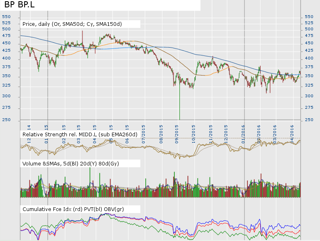This screenshot has height=241, width=320.
Task: Click the 250 value on the right price axis
Action: pyautogui.click(x=309, y=120)
